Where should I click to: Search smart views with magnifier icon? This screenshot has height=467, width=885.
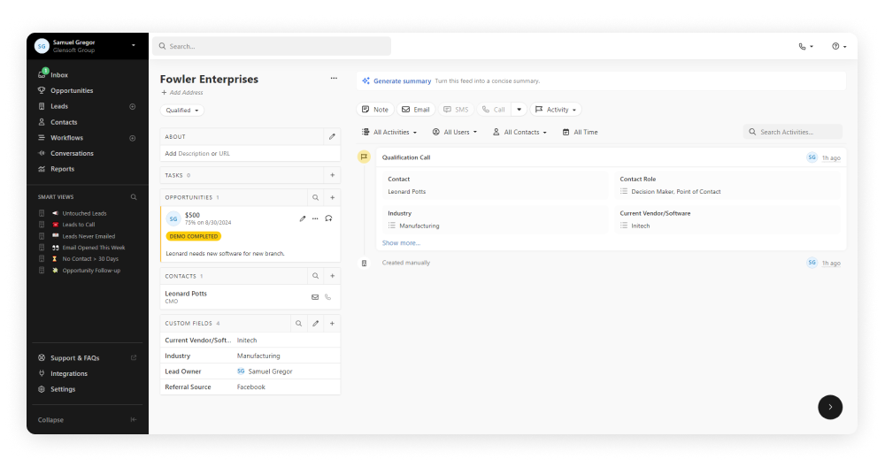pyautogui.click(x=135, y=197)
